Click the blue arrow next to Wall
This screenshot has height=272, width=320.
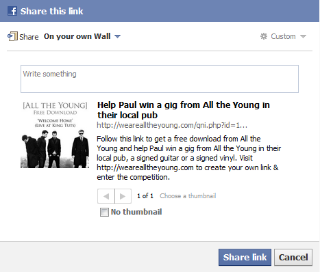click(117, 36)
